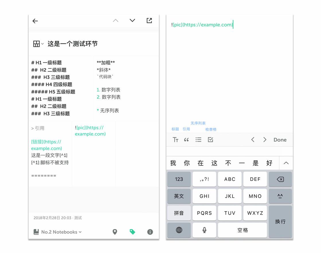Tap the GHI key

point(204,196)
